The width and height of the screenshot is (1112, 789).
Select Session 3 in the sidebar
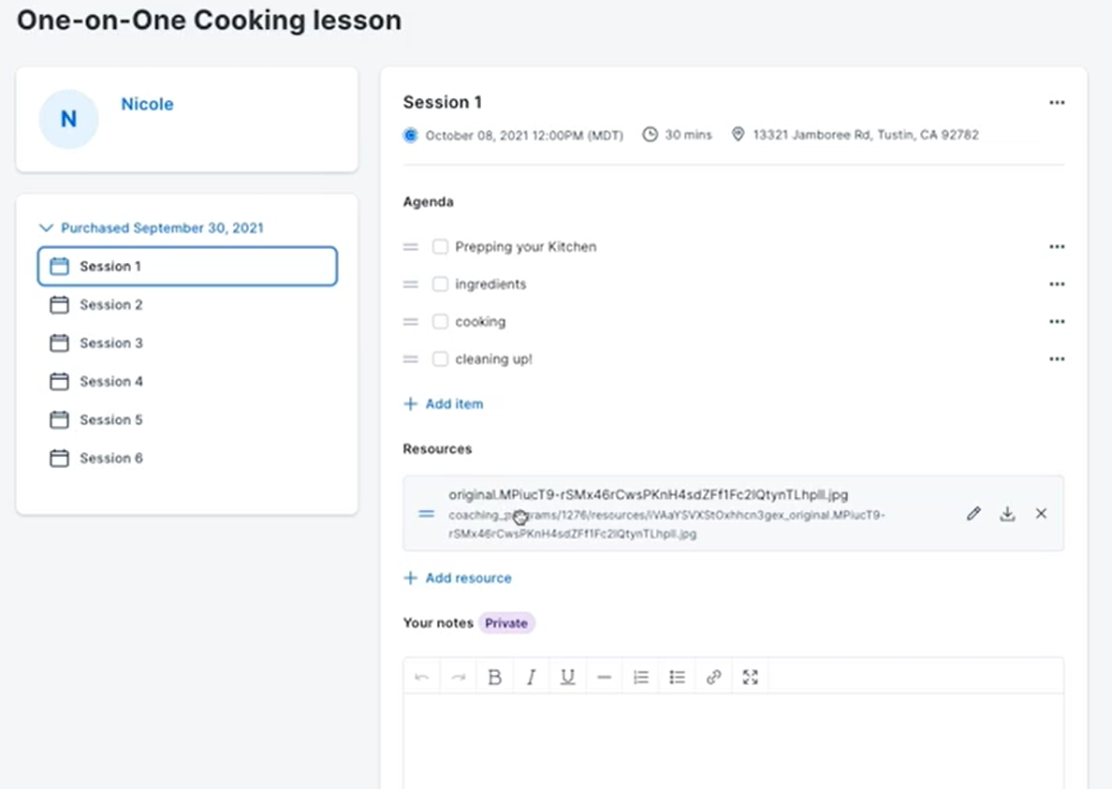pyautogui.click(x=110, y=343)
